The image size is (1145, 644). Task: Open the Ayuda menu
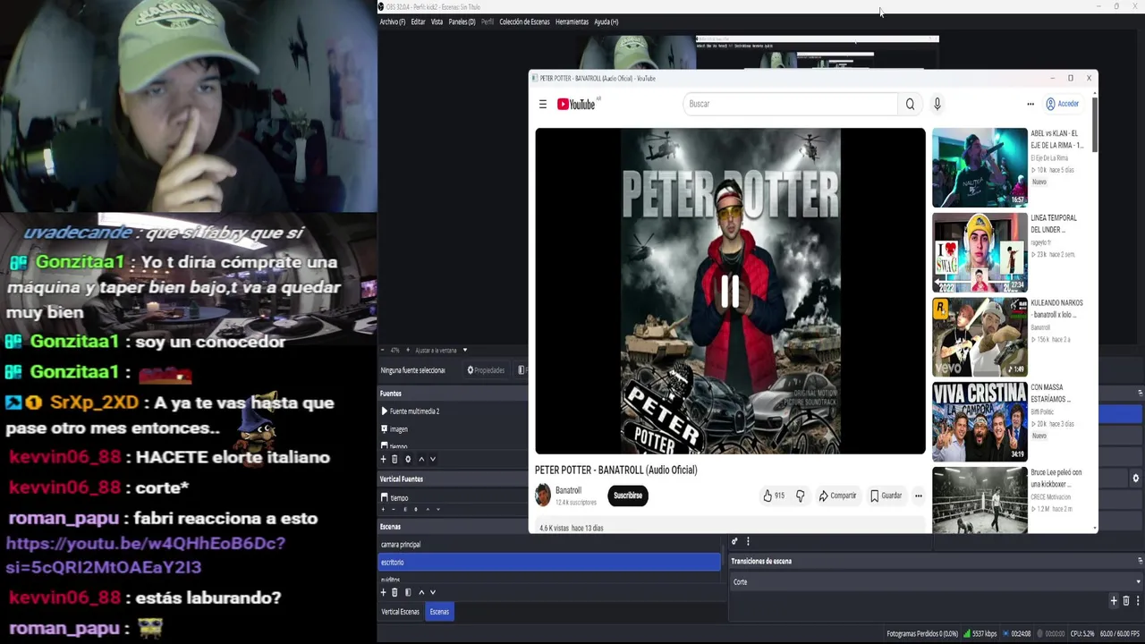pos(606,21)
